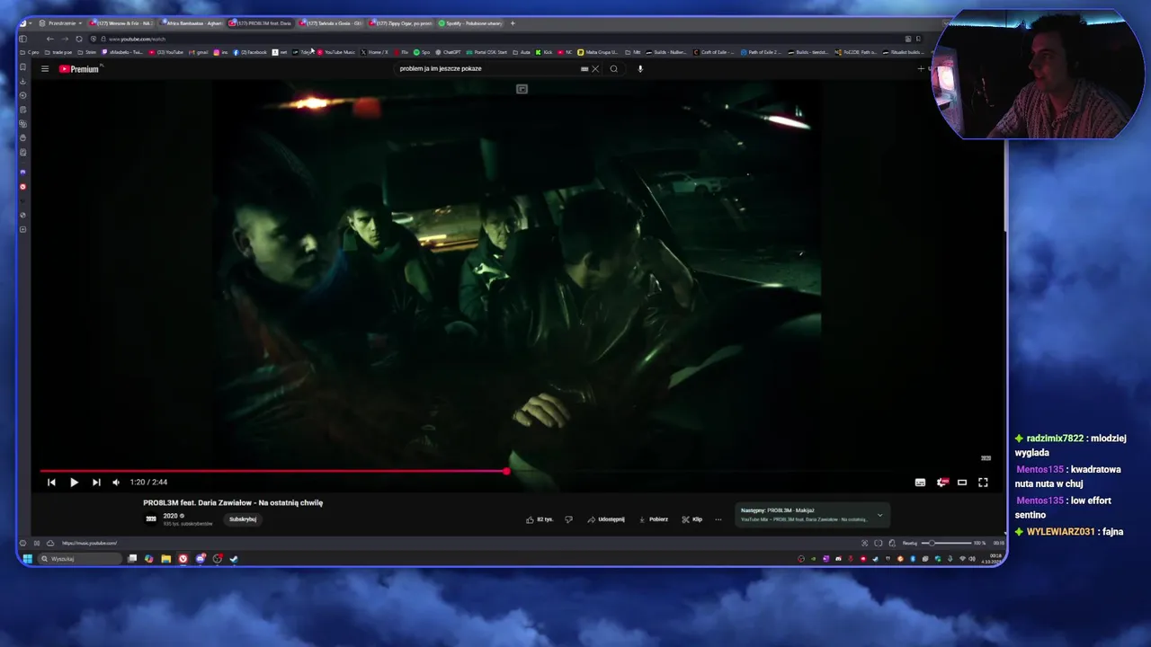Skip to the next video
Image resolution: width=1151 pixels, height=647 pixels.
pos(96,483)
